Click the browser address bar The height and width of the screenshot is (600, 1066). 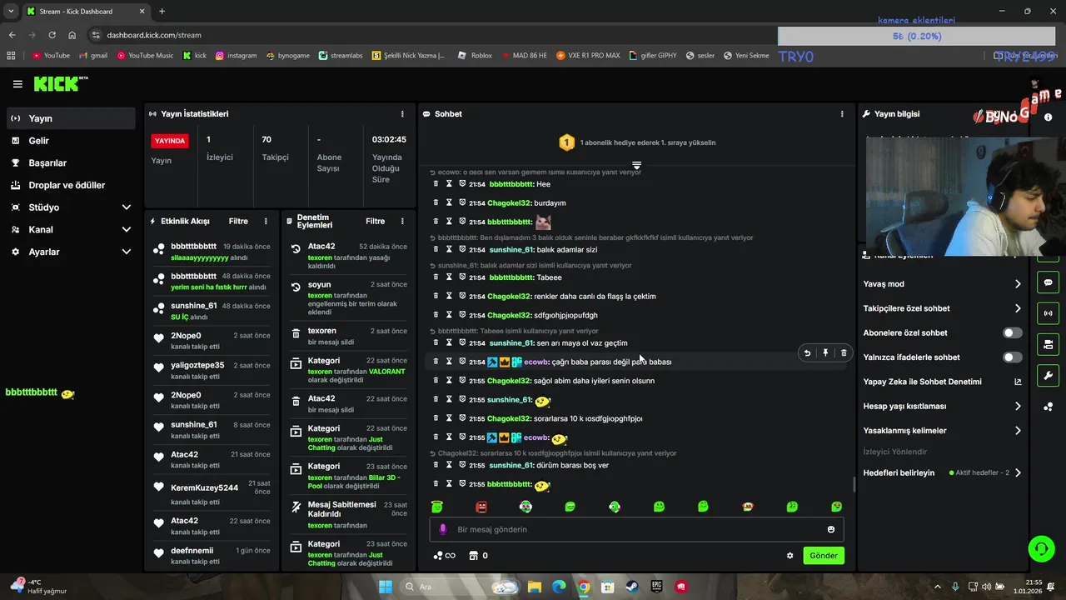pos(433,35)
